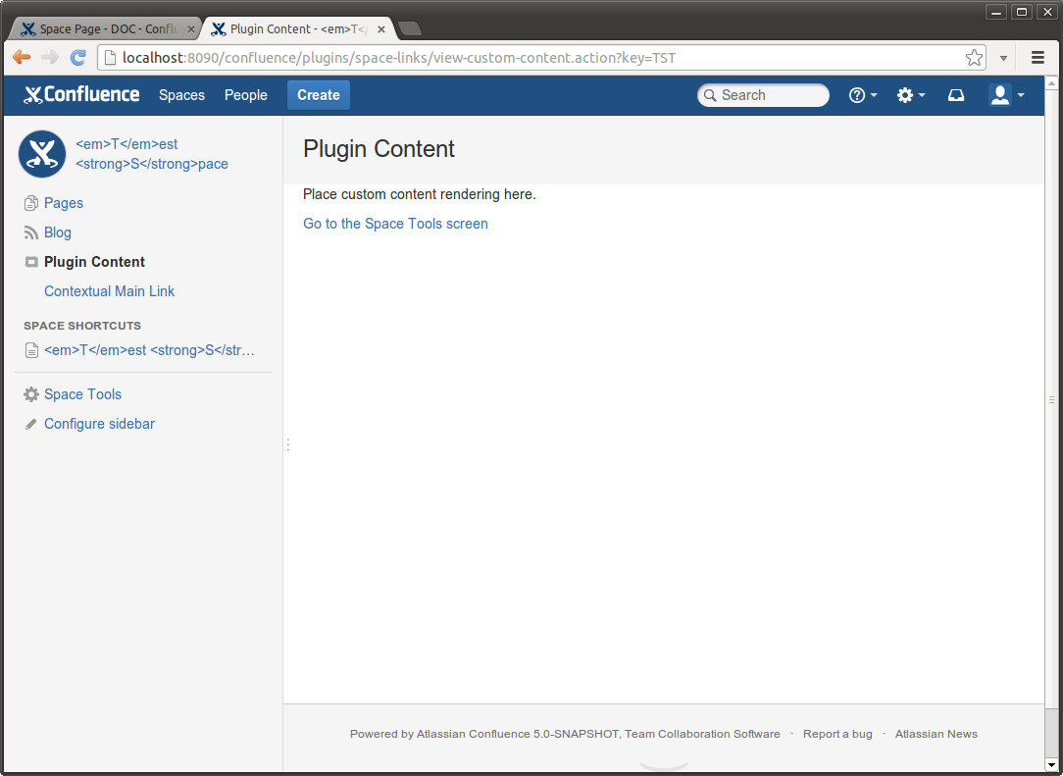Click the Confluence logo in header

point(81,95)
